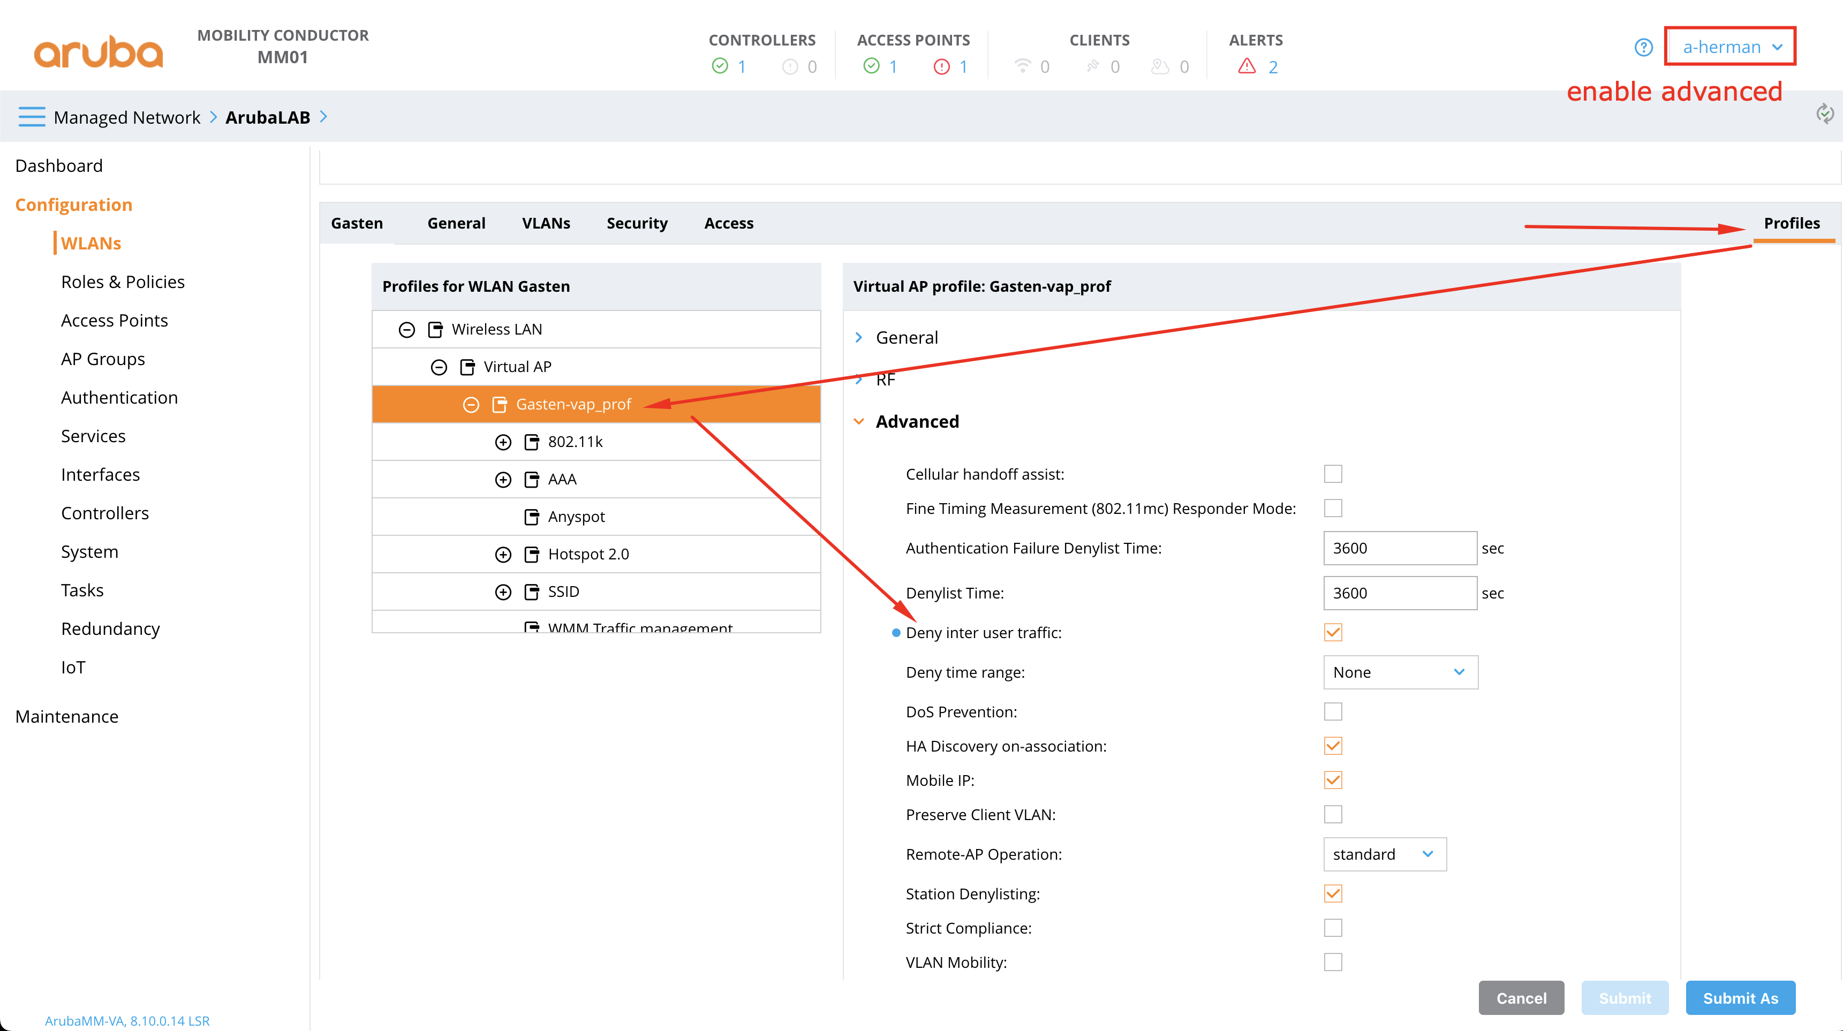The image size is (1843, 1031).
Task: Switch to the Access tab
Action: pos(728,223)
